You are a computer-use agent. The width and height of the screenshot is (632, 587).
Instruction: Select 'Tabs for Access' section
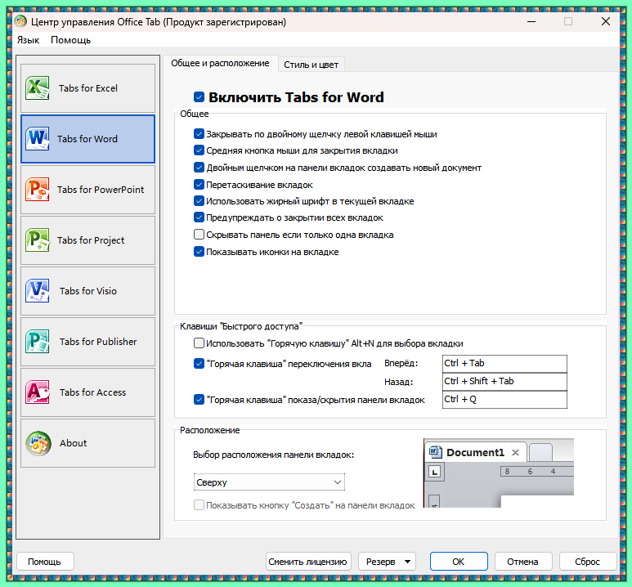[87, 392]
